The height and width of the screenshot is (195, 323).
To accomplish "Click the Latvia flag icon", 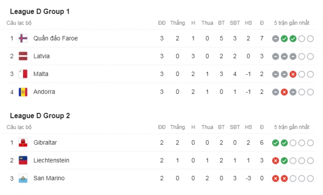I will pyautogui.click(x=23, y=56).
